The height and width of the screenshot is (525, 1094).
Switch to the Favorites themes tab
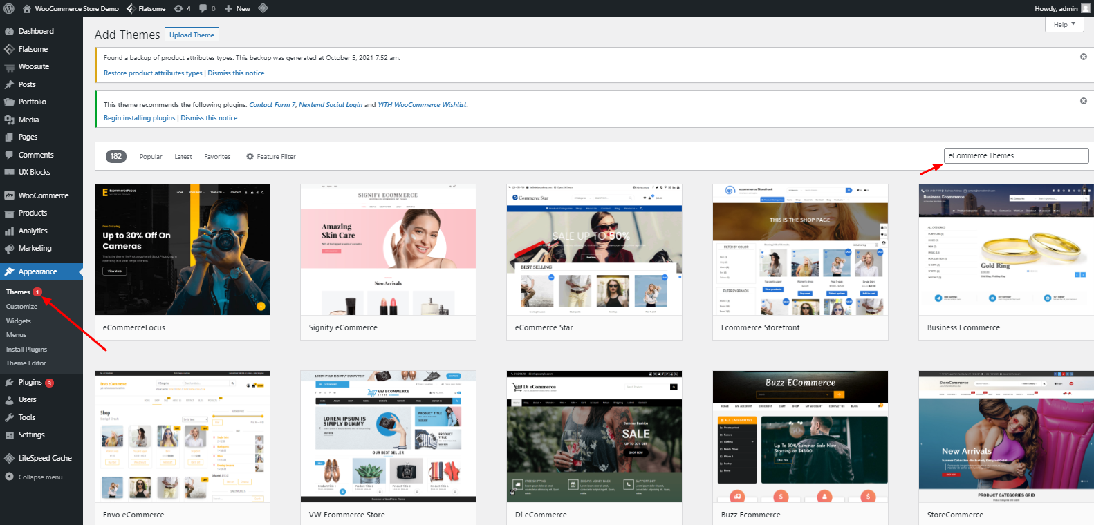(x=217, y=157)
